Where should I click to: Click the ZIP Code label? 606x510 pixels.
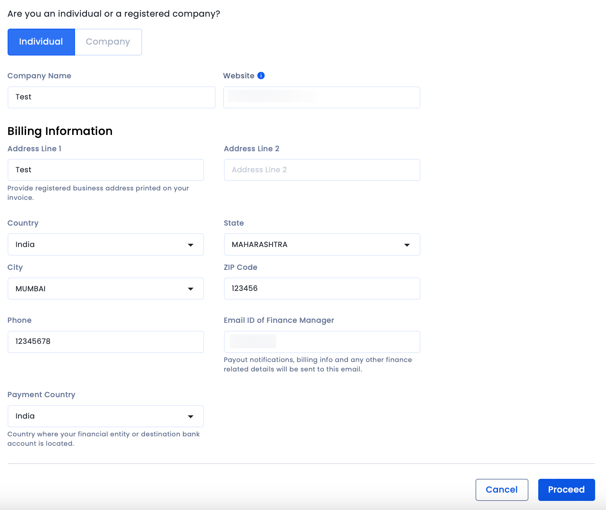pos(241,267)
